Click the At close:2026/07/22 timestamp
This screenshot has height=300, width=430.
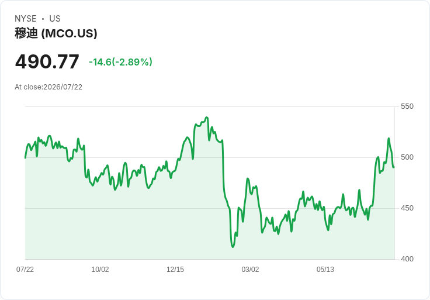click(x=48, y=87)
